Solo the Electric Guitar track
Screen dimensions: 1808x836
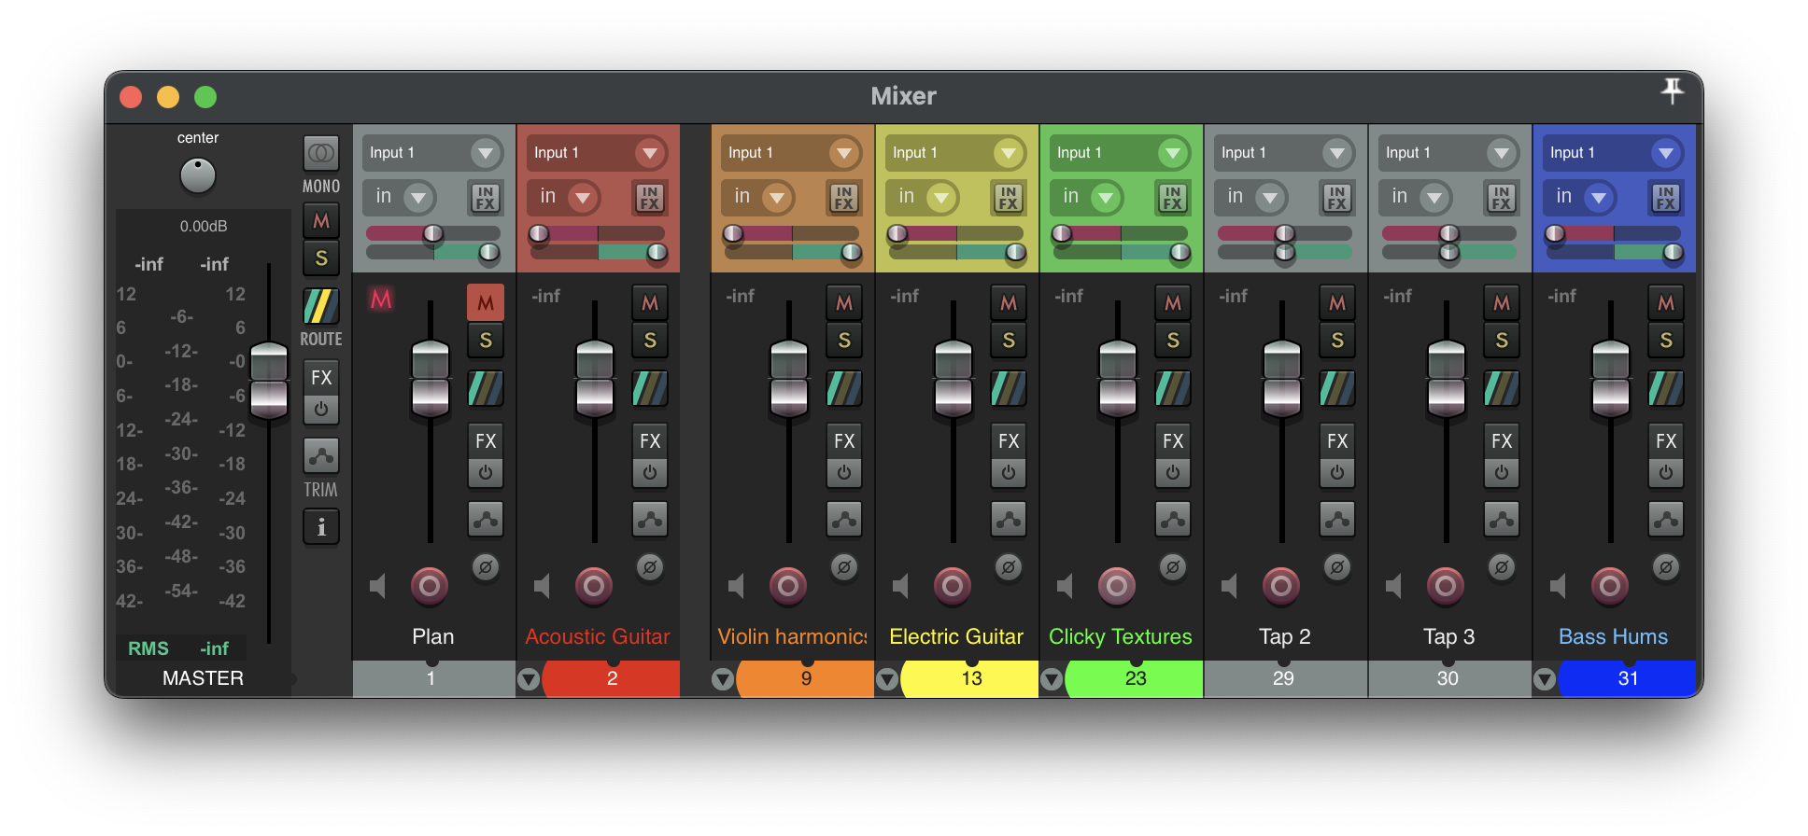(x=1009, y=340)
